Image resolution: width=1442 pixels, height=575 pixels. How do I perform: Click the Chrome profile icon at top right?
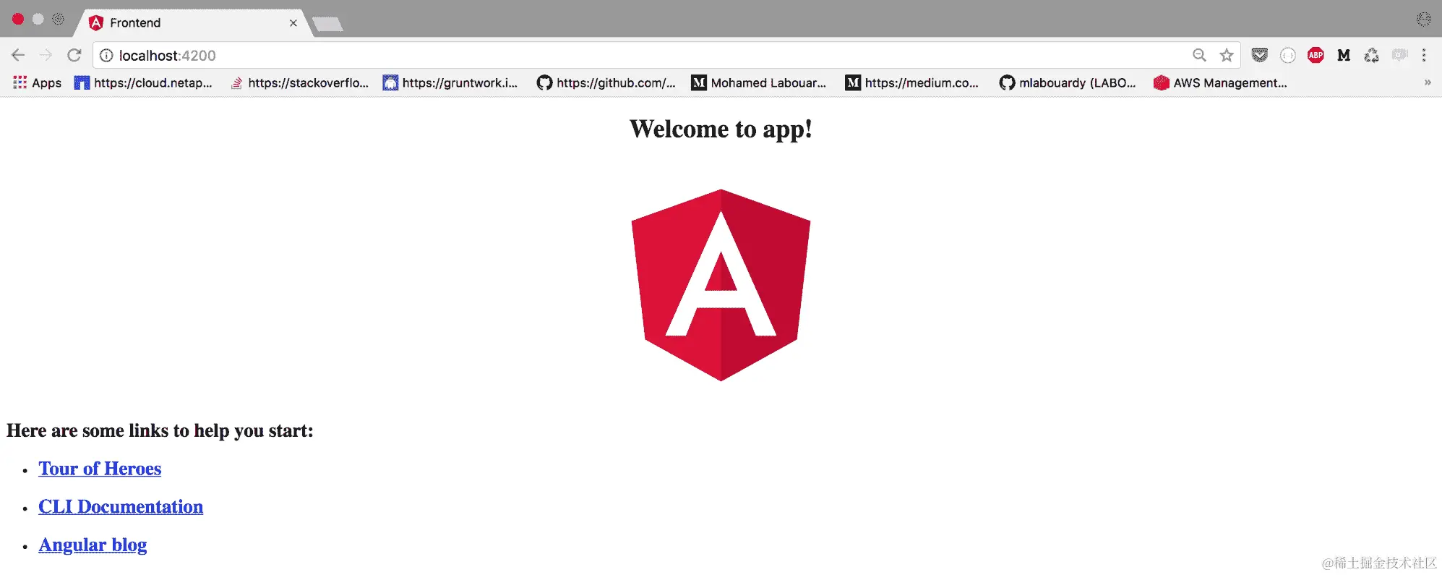(1424, 20)
